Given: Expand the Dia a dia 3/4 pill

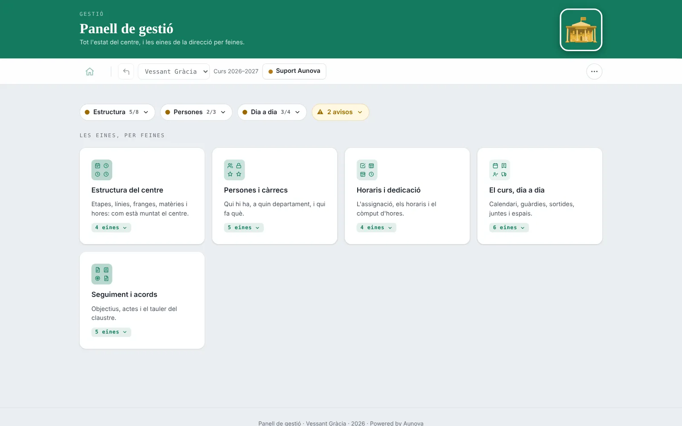Looking at the screenshot, I should [272, 112].
